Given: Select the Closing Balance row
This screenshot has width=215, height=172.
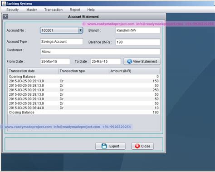Looking at the screenshot, I should point(83,113).
